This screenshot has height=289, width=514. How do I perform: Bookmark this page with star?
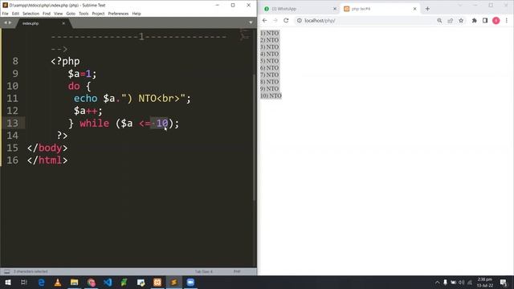[461, 20]
